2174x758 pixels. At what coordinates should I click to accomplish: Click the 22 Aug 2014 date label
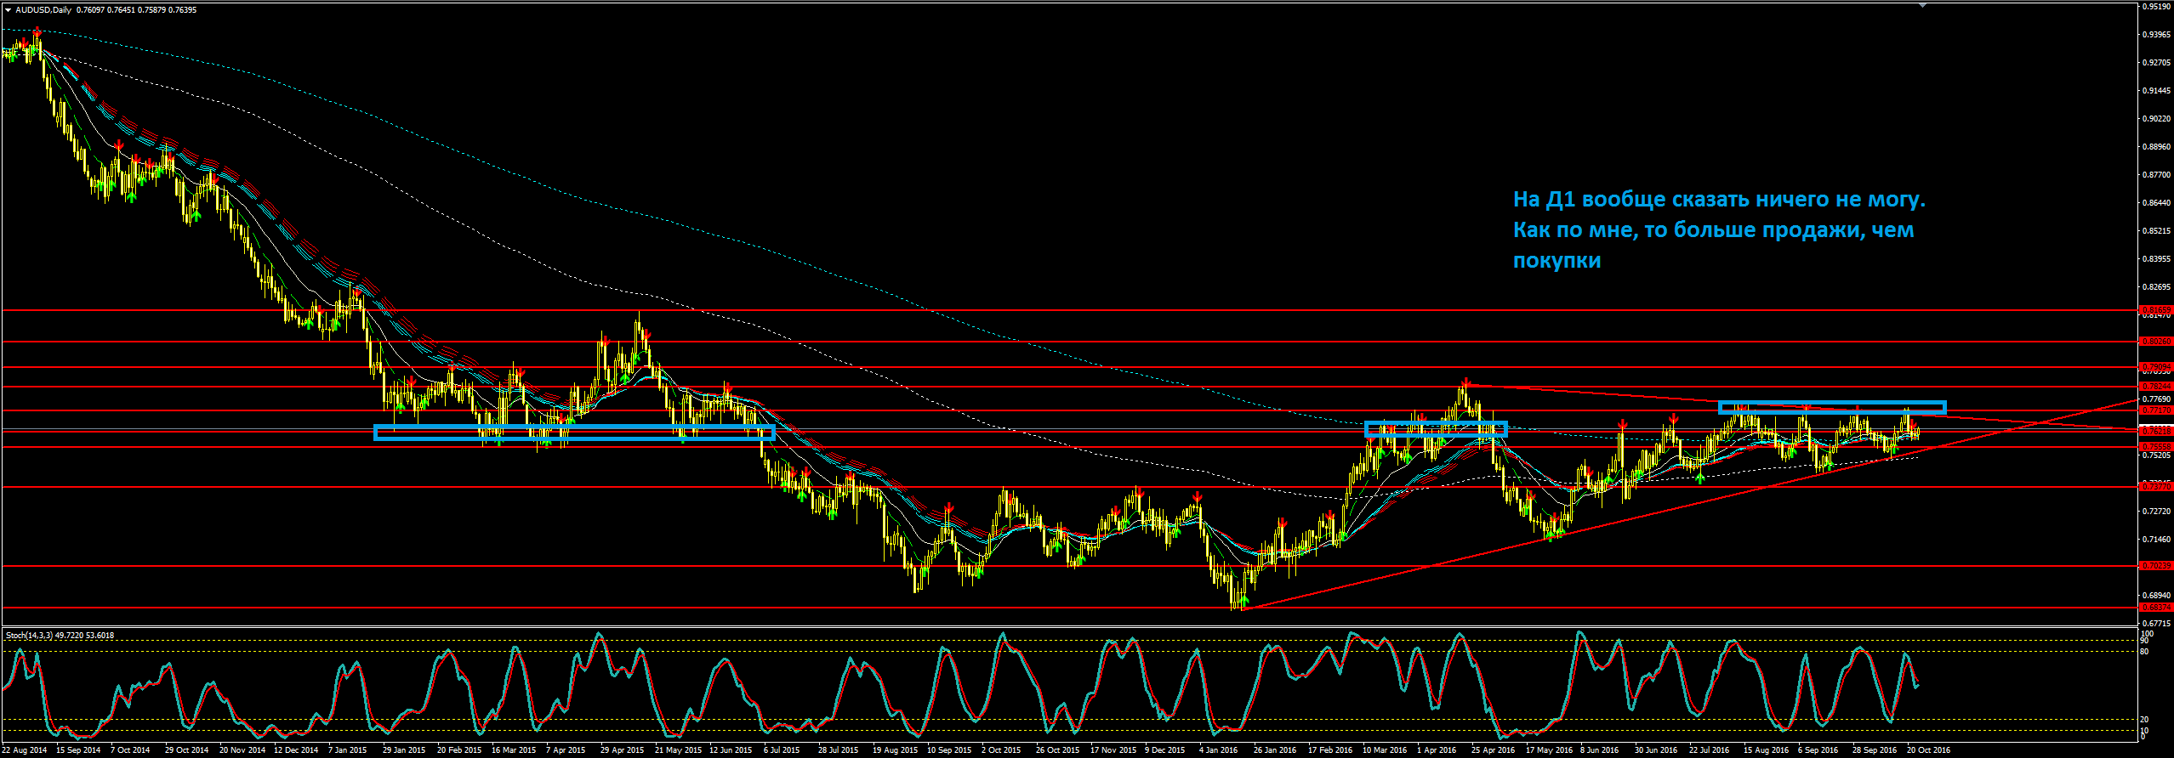click(24, 750)
